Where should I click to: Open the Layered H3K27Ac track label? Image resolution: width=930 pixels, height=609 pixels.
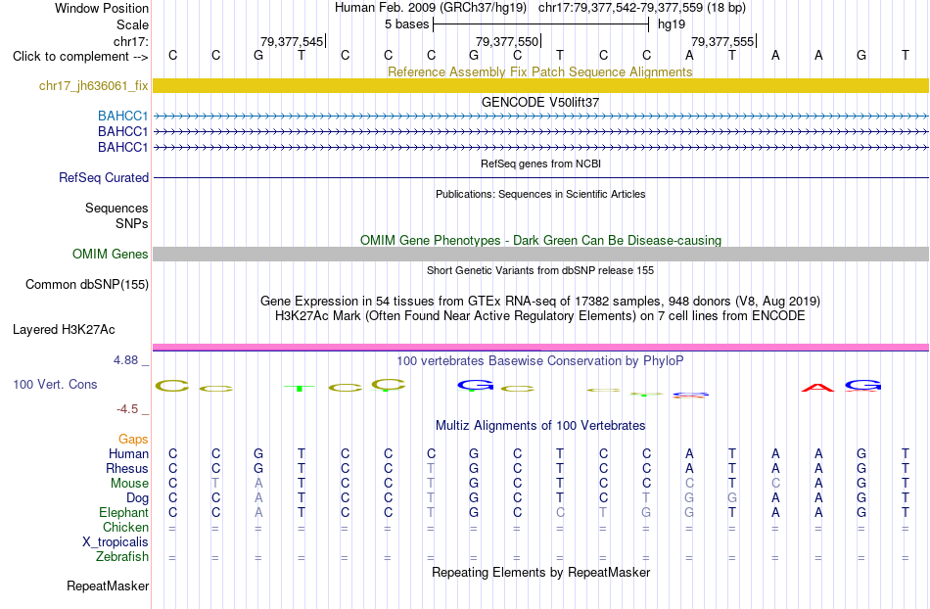[64, 330]
